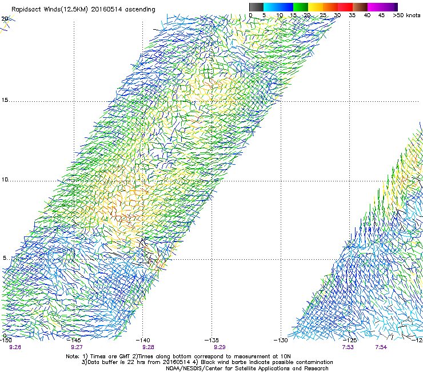
Task: Click the '-135' longitude axis label
Action: 212,340
